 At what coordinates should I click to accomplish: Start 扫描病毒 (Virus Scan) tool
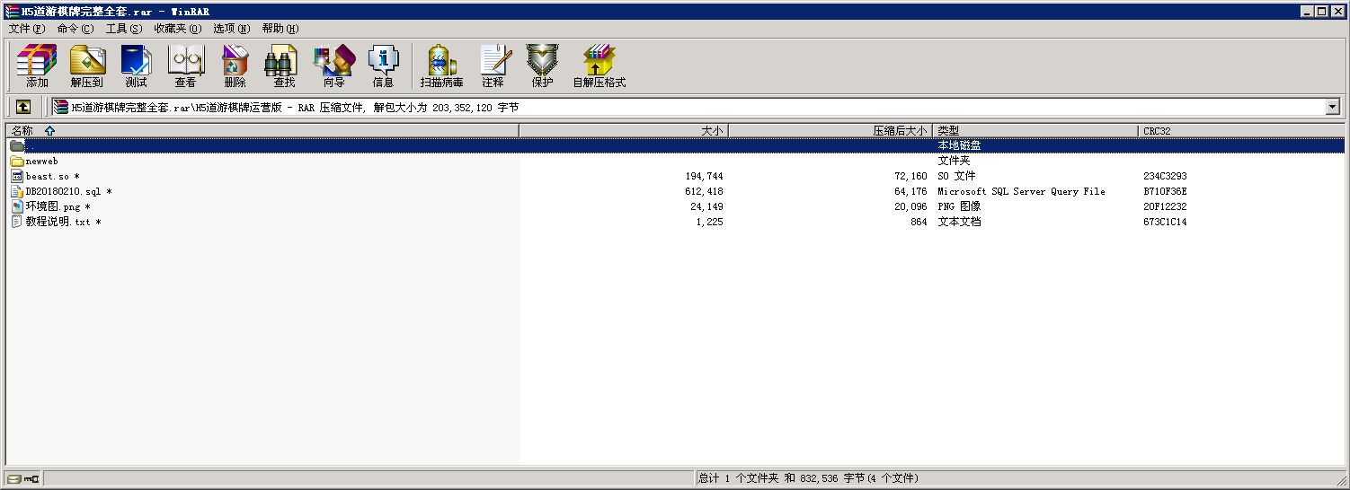click(441, 66)
